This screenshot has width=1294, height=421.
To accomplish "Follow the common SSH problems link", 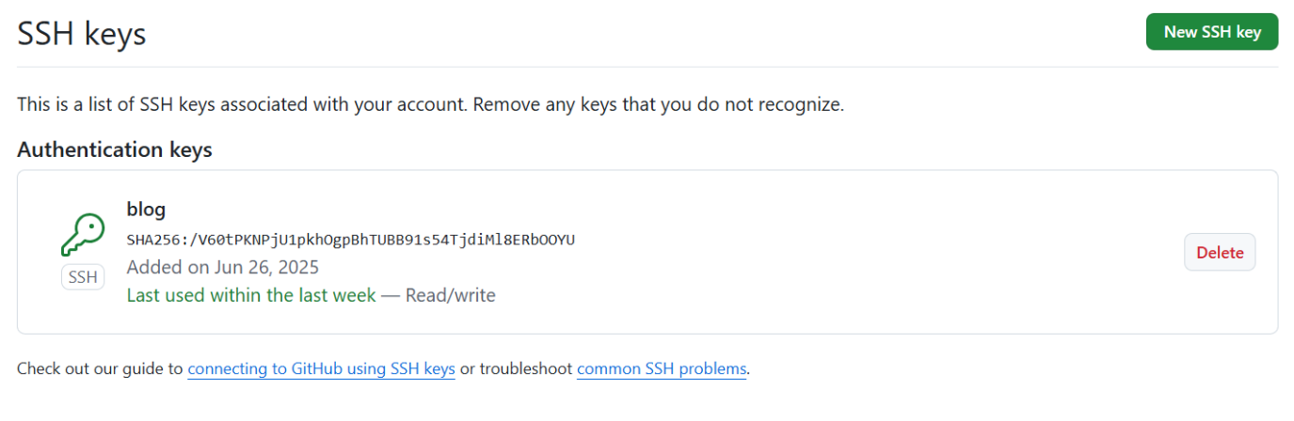I will click(x=662, y=368).
